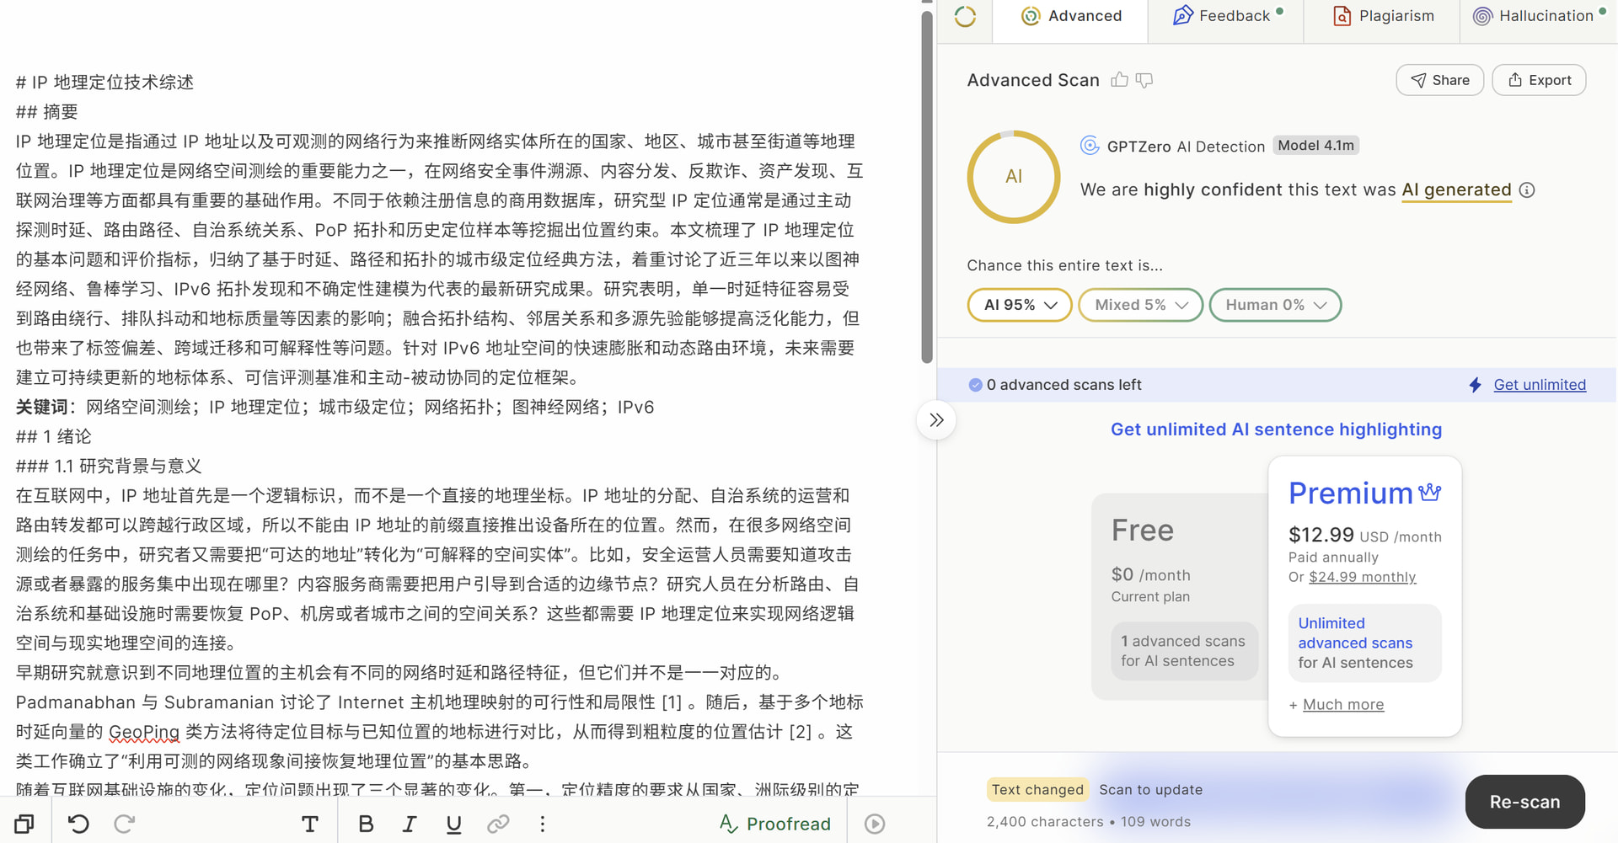The height and width of the screenshot is (843, 1618).
Task: Click the Re-scan button
Action: coord(1524,802)
